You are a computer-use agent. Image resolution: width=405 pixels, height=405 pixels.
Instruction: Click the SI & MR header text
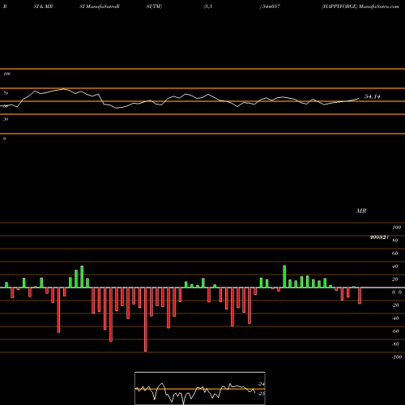pyautogui.click(x=43, y=6)
